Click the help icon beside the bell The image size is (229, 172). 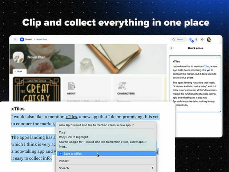[x=202, y=39]
